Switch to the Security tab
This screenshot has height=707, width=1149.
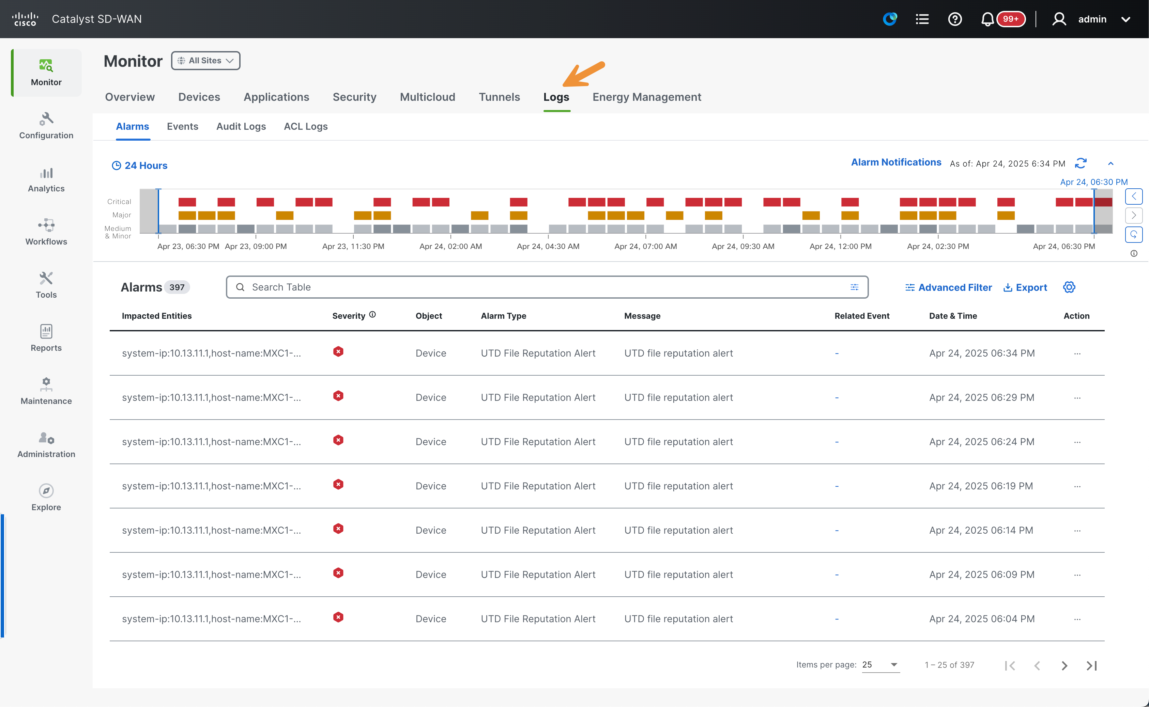click(x=354, y=97)
